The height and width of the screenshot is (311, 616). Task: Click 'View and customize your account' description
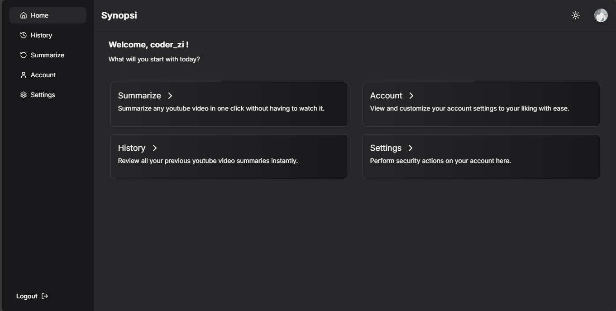tap(470, 108)
